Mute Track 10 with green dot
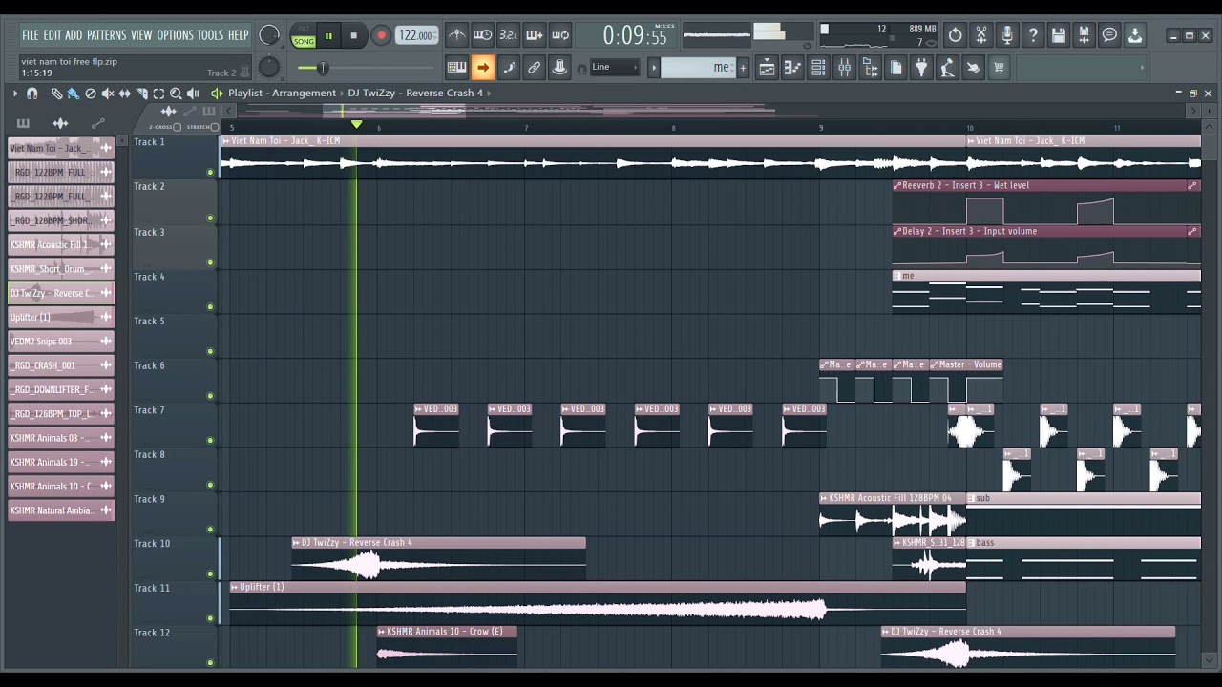Image resolution: width=1222 pixels, height=687 pixels. click(x=210, y=574)
